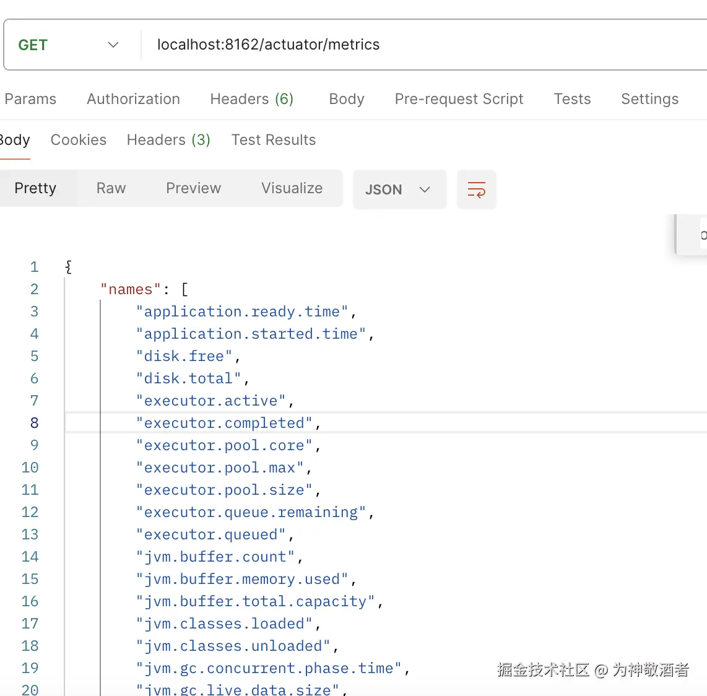Select the request Body tab
This screenshot has height=696, width=707.
tap(347, 99)
